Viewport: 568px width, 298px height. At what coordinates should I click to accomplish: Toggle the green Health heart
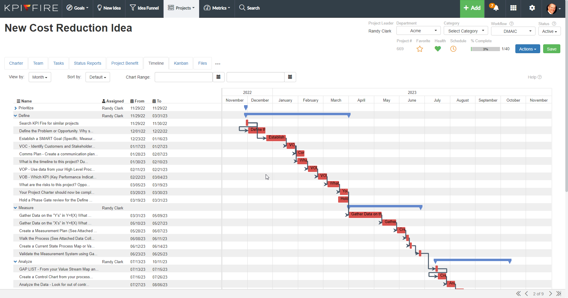pyautogui.click(x=438, y=49)
